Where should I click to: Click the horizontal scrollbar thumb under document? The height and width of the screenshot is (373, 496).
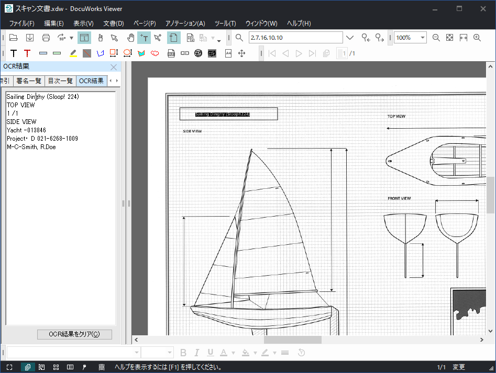point(292,340)
